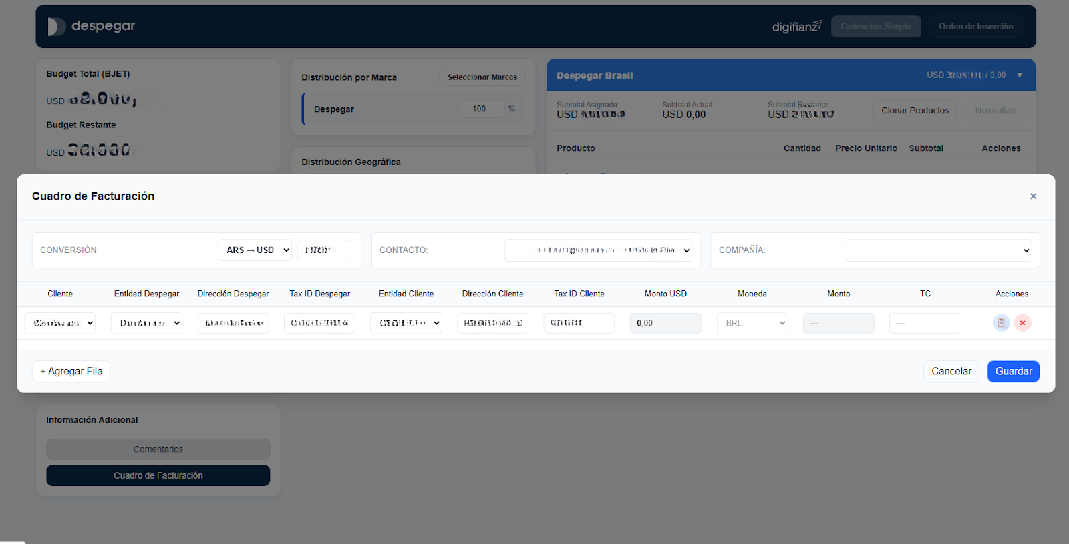Image resolution: width=1069 pixels, height=544 pixels.
Task: Click the digifianz logo
Action: coord(796,27)
